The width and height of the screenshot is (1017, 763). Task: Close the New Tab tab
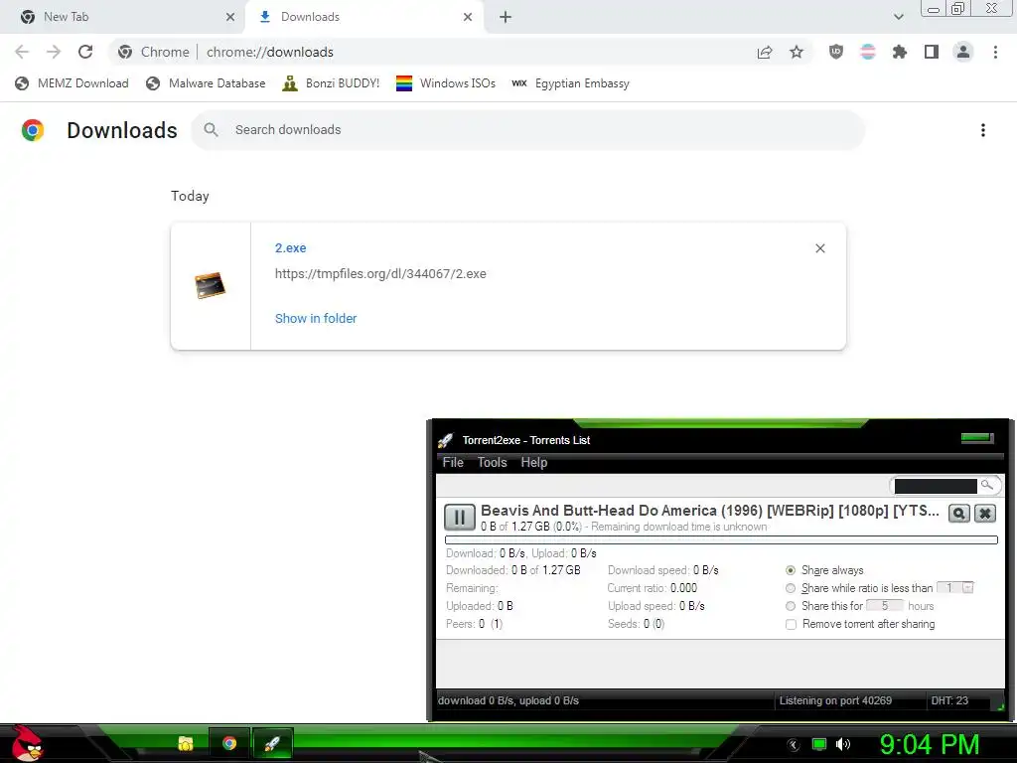pyautogui.click(x=230, y=17)
